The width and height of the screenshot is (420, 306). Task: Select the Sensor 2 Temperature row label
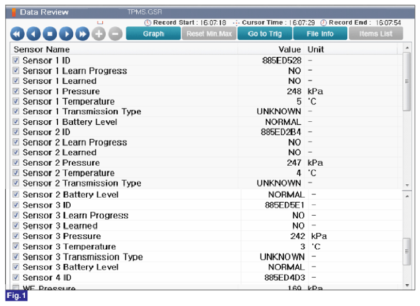pyautogui.click(x=68, y=173)
